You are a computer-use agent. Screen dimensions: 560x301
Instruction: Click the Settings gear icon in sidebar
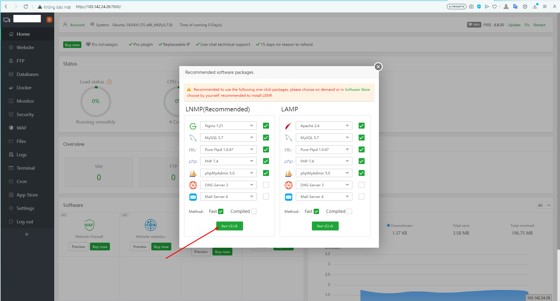click(11, 208)
